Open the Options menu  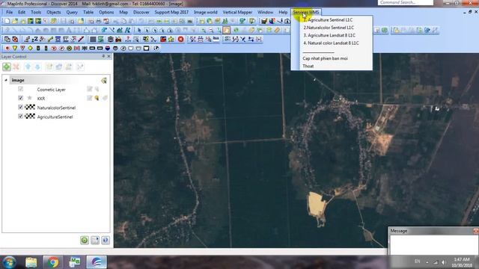pyautogui.click(x=106, y=12)
